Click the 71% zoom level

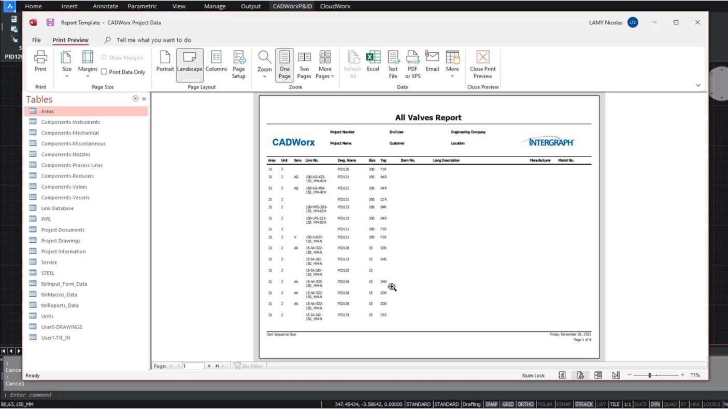pyautogui.click(x=695, y=375)
